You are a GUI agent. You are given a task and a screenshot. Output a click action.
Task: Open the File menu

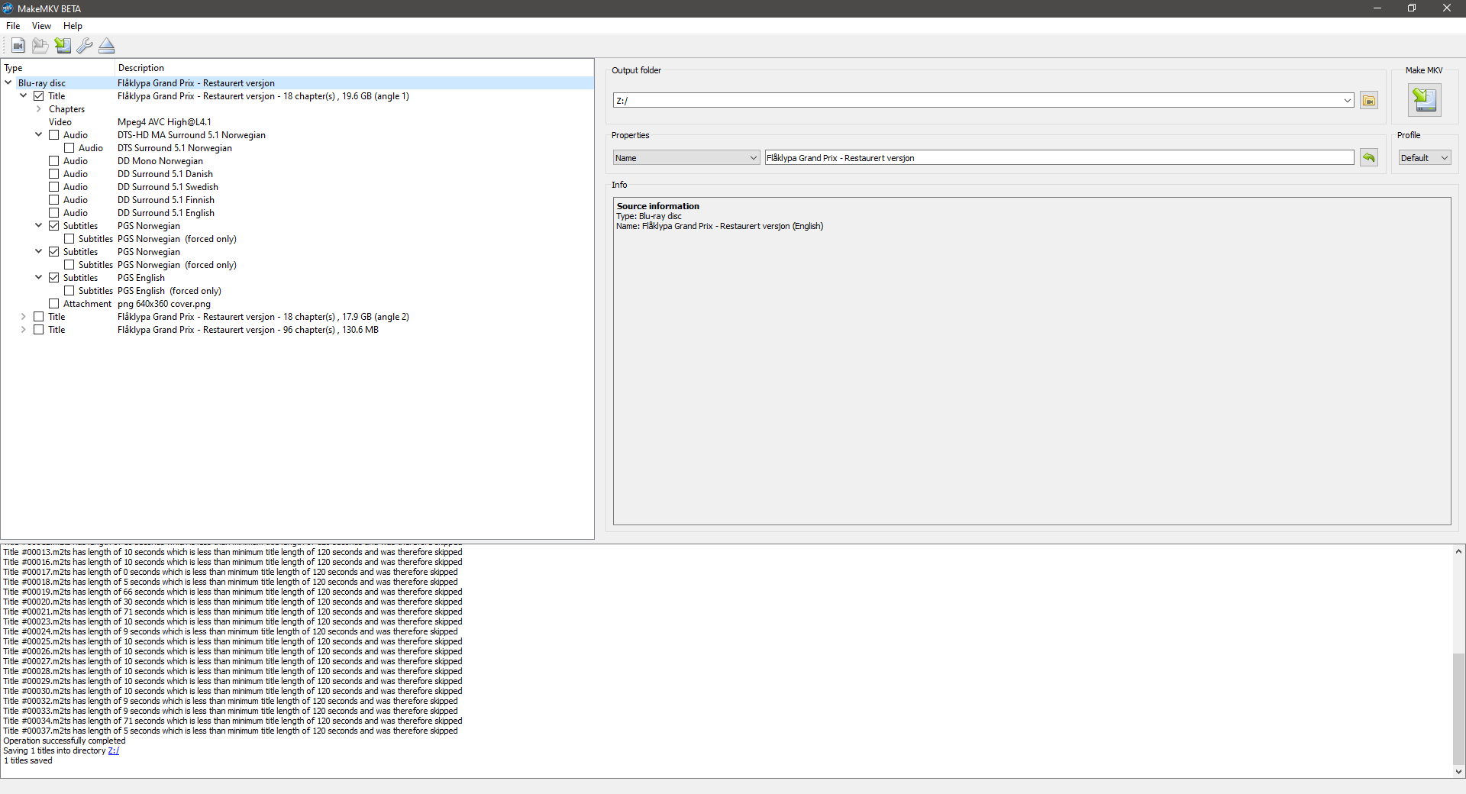(x=12, y=25)
